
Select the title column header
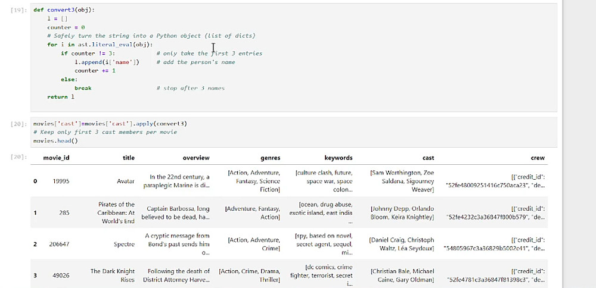(129, 158)
